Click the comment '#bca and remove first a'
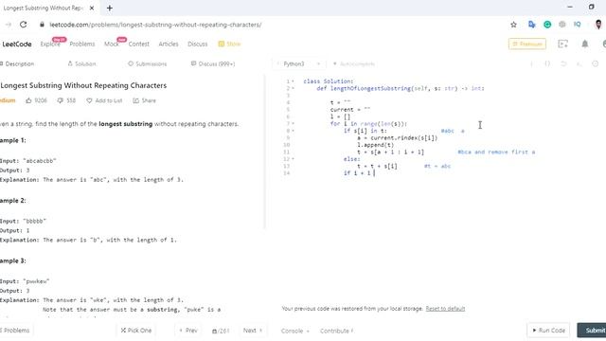 [496, 152]
